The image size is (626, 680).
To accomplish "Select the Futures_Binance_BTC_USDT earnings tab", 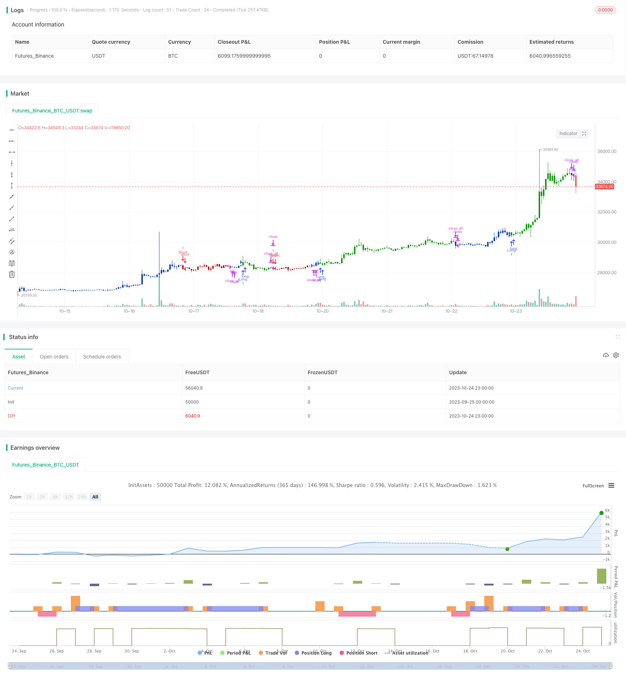I will click(45, 465).
